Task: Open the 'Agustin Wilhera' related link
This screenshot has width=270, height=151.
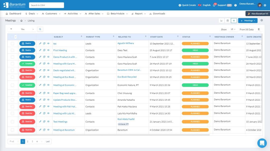Action: (x=126, y=43)
